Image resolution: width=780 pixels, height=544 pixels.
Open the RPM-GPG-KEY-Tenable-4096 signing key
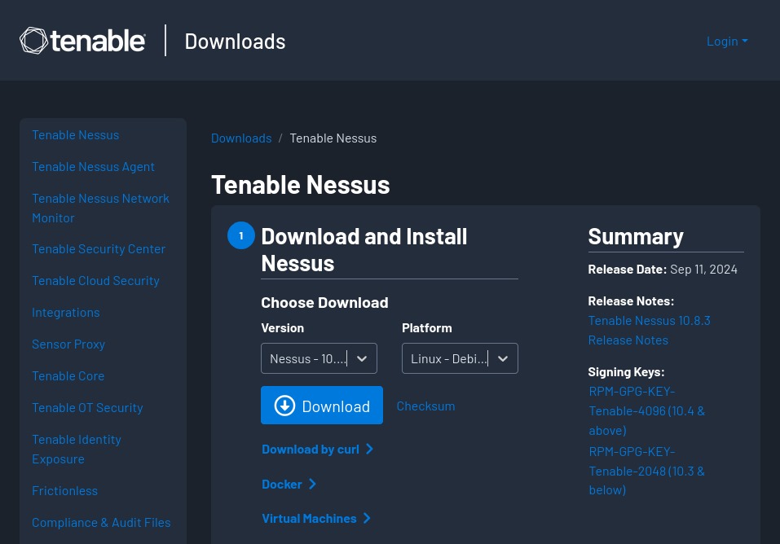[x=646, y=410]
